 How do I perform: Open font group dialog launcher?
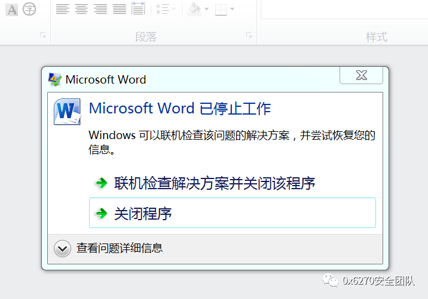tap(42, 35)
